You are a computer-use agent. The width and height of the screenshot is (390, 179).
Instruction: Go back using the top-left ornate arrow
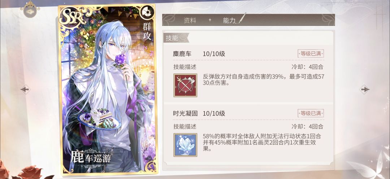(x=30, y=10)
